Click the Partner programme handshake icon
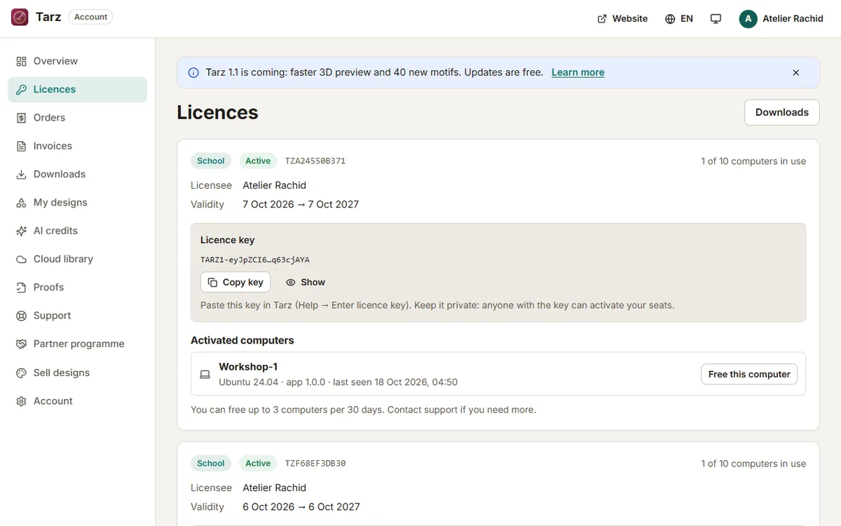 21,344
